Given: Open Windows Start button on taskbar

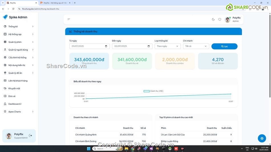Looking at the screenshot, I should (x=89, y=149).
